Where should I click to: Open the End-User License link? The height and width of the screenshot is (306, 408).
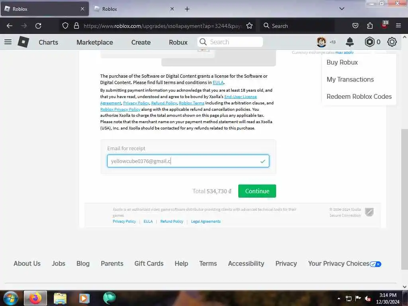click(240, 96)
